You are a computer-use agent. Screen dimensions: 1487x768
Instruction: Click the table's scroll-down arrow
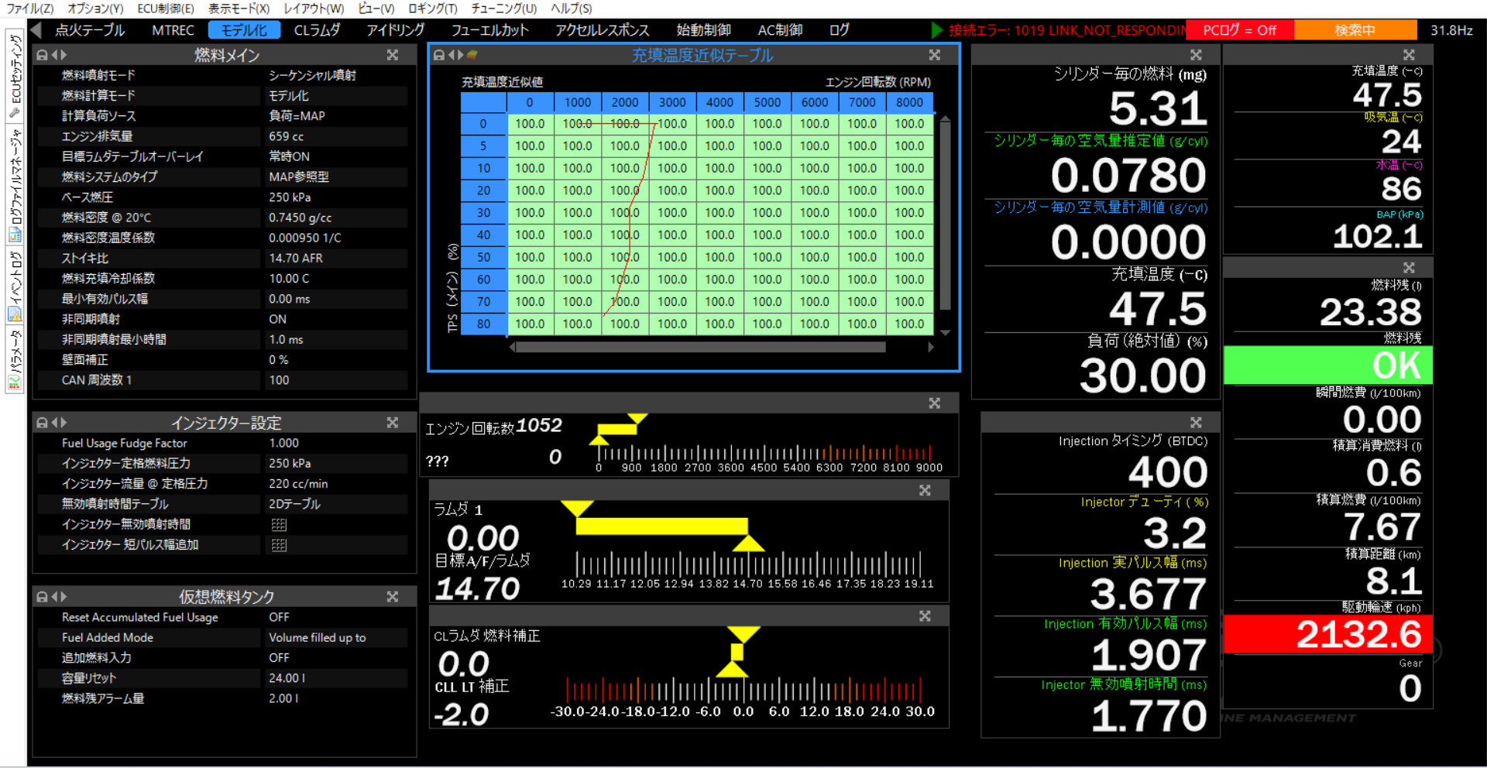pos(946,333)
